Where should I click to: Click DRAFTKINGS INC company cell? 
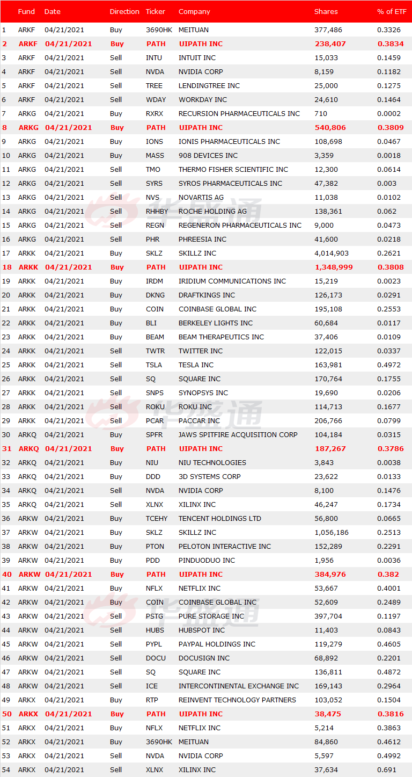point(207,295)
